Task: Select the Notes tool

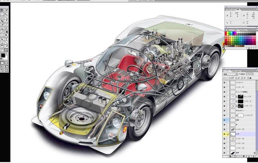Action: pos(2,47)
